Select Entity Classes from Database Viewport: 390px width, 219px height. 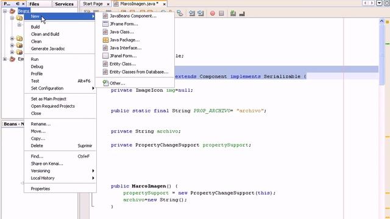[135, 72]
